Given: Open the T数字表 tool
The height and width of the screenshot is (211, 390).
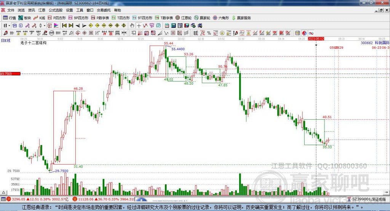Looking at the screenshot, I should click(x=164, y=18).
